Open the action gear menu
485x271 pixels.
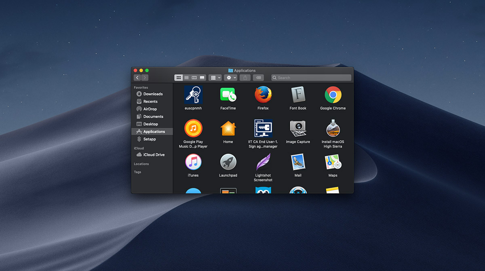tap(230, 77)
